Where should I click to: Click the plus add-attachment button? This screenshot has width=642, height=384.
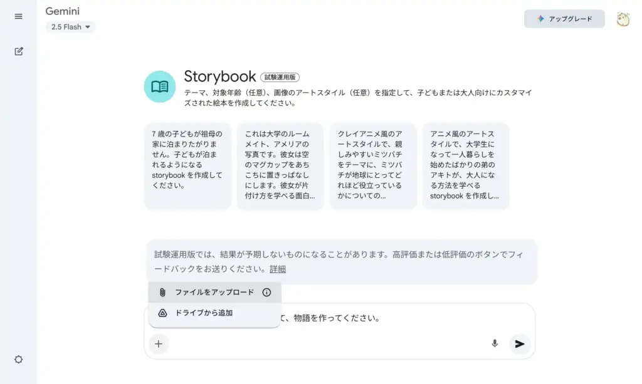[x=159, y=344]
